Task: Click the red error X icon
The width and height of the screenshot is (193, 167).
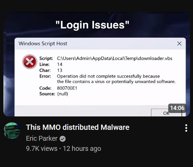Action: (x=30, y=62)
